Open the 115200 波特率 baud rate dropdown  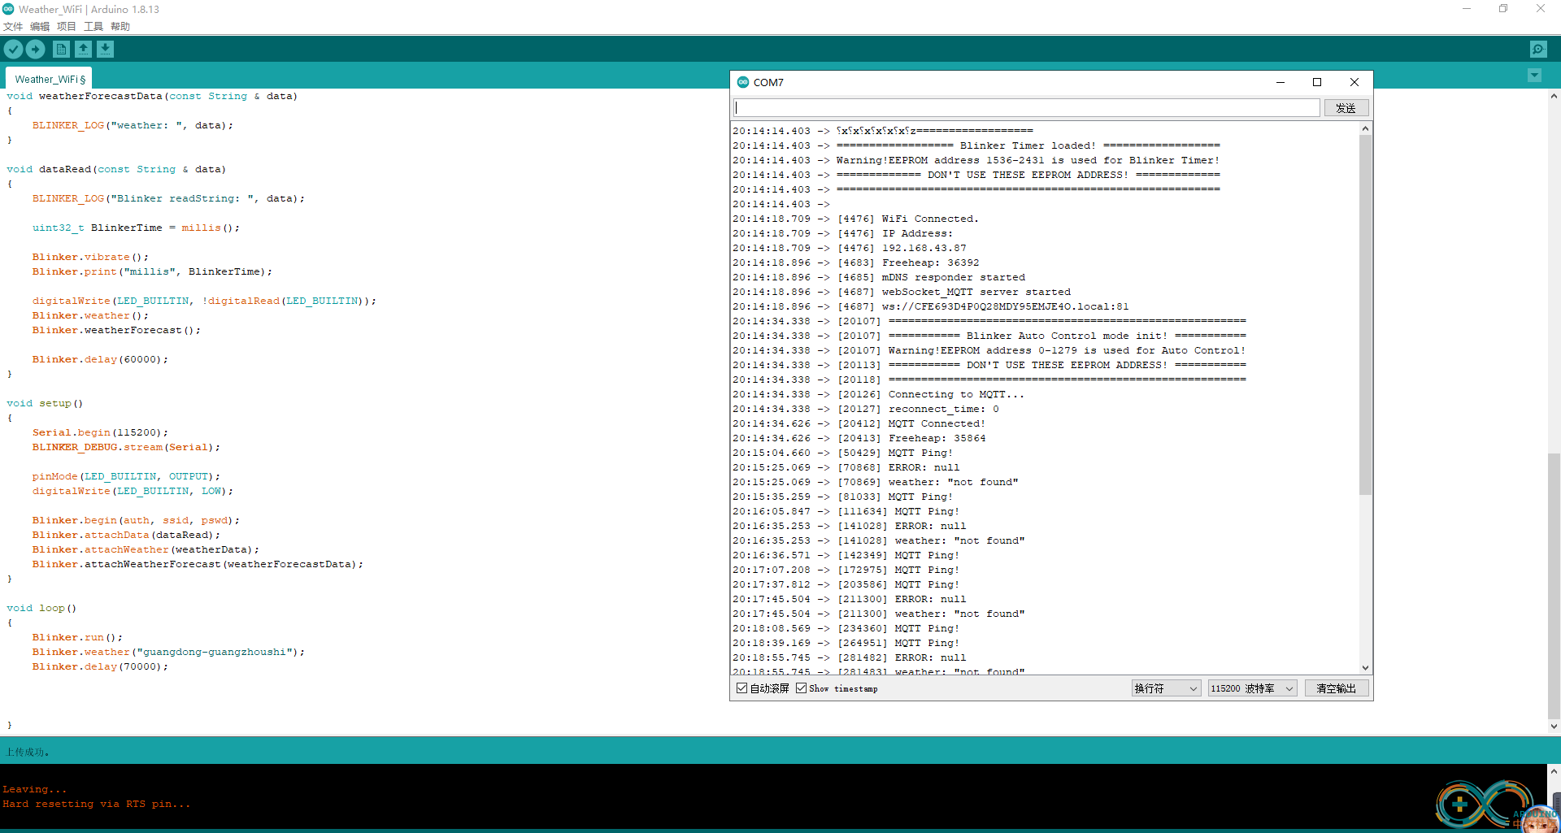pos(1252,688)
